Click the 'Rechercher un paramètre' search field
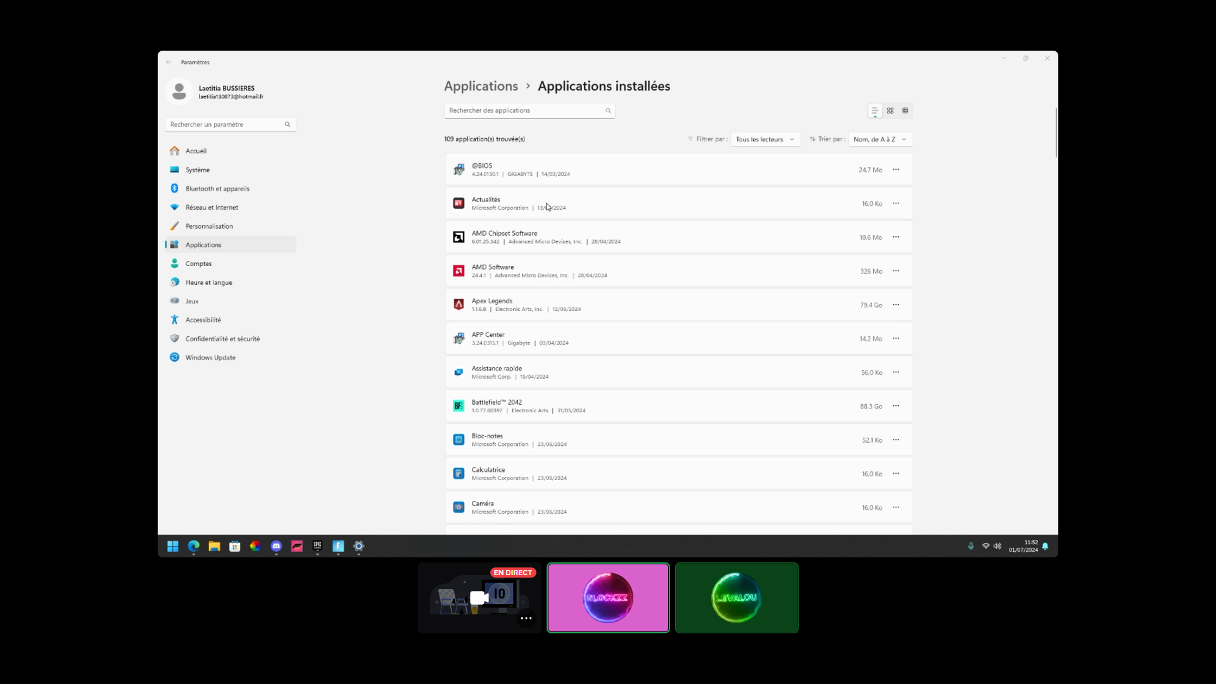This screenshot has height=684, width=1216. click(231, 125)
